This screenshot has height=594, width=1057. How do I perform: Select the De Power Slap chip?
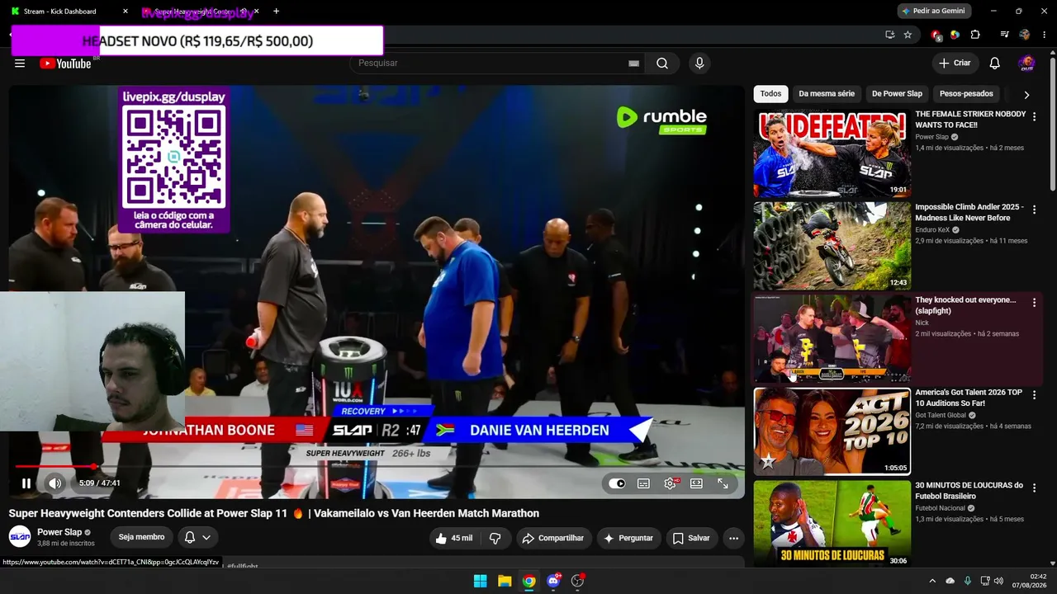pyautogui.click(x=897, y=94)
